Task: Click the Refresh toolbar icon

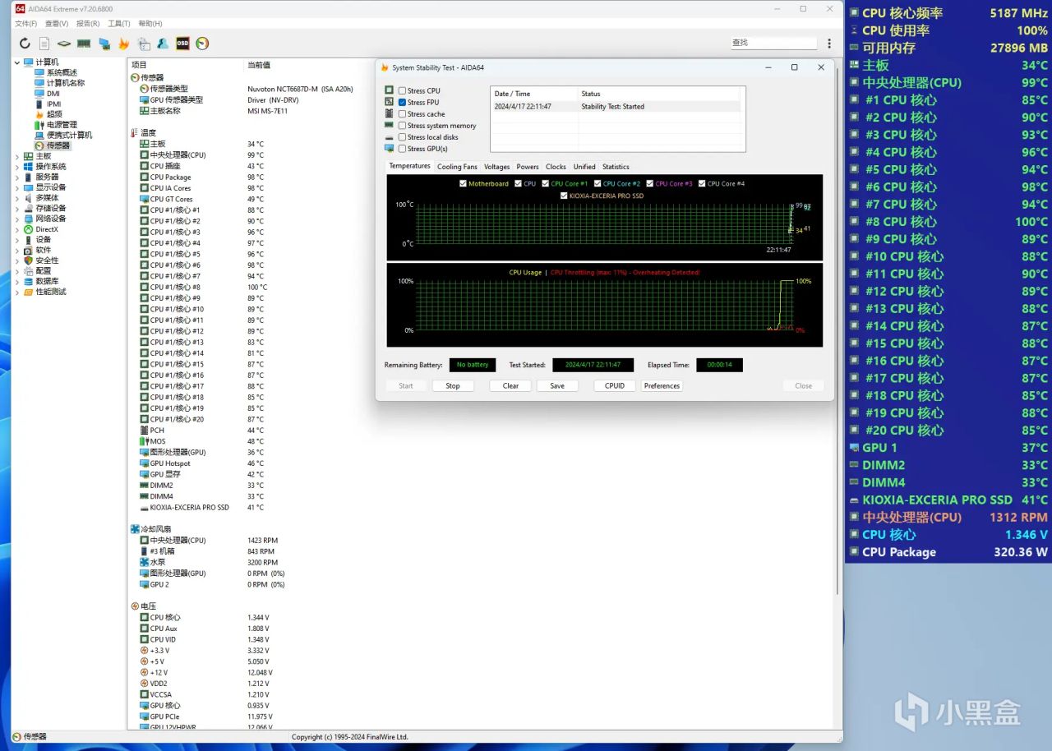Action: tap(25, 44)
